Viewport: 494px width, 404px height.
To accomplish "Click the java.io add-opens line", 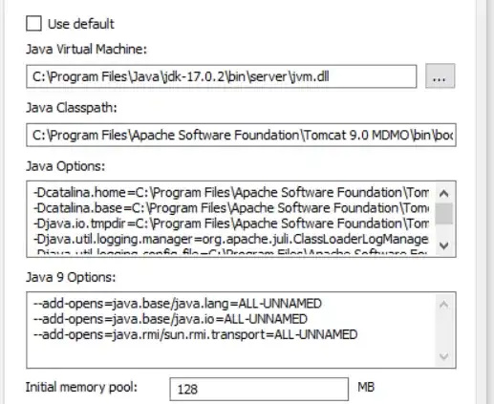I will pos(170,319).
